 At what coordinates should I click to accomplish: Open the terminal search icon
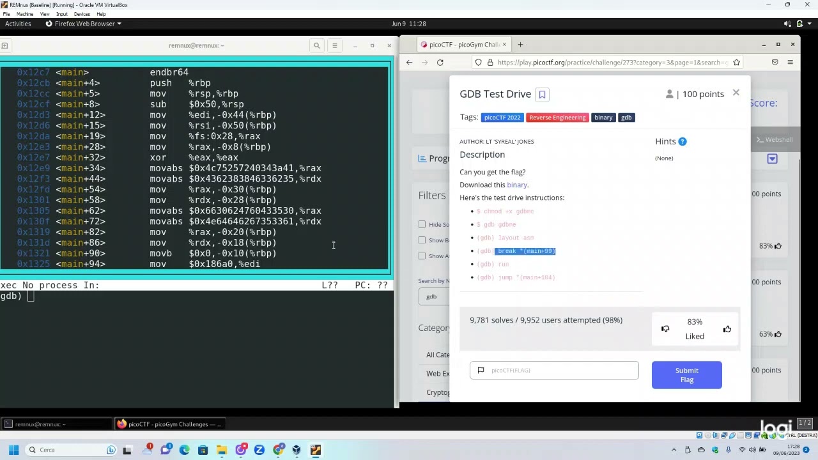(x=316, y=45)
